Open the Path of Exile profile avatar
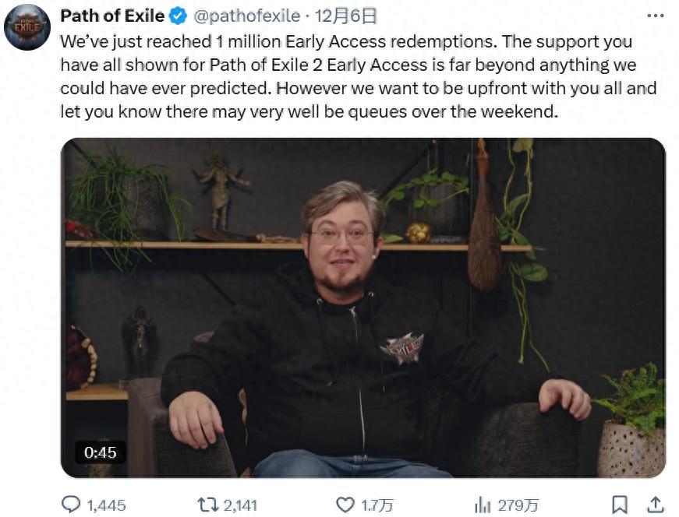Viewport: 679px width, 517px height. 27,27
